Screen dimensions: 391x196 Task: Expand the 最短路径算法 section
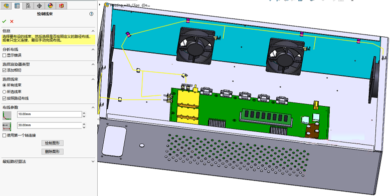93,161
